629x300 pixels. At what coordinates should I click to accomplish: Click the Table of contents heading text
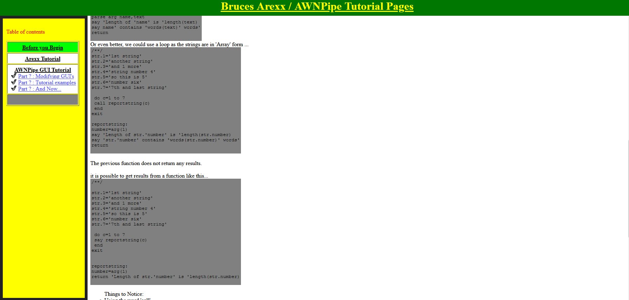coord(26,32)
